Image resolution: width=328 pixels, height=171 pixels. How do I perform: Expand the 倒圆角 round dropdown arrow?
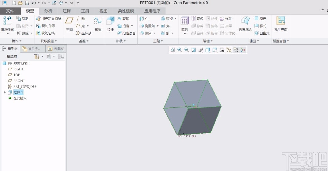click(157, 26)
